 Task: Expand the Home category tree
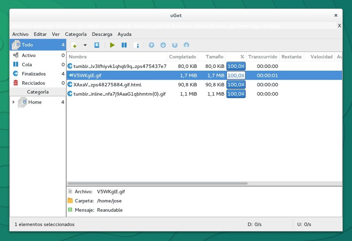tap(14, 102)
